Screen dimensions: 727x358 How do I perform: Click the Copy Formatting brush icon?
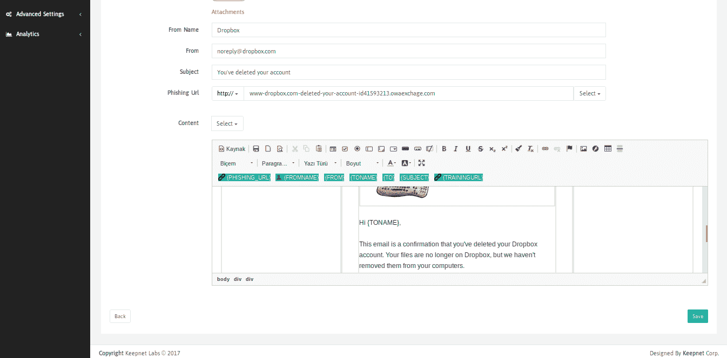(x=519, y=149)
